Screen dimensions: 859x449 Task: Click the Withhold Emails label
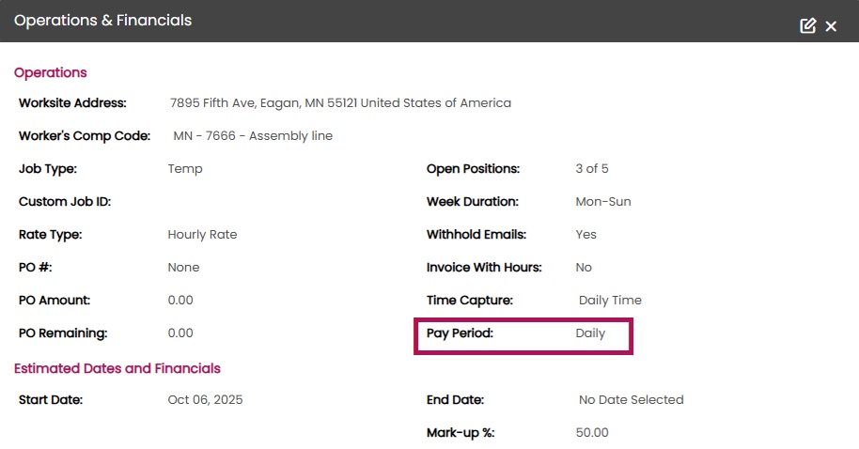[x=476, y=234]
